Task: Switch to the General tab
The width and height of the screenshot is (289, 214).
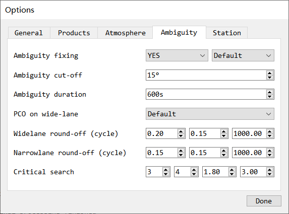Action: pos(29,33)
